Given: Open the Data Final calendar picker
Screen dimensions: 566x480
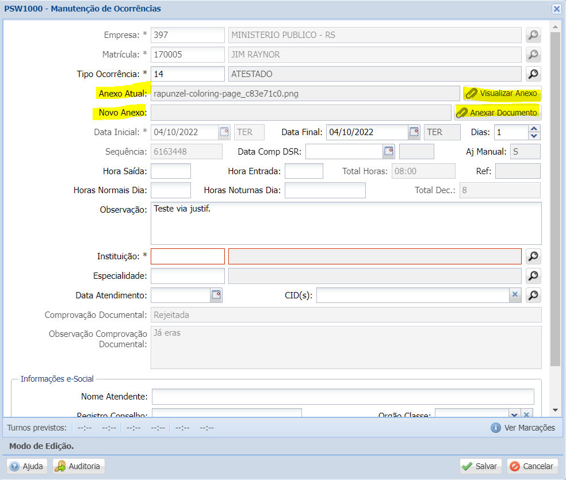Looking at the screenshot, I should point(414,132).
